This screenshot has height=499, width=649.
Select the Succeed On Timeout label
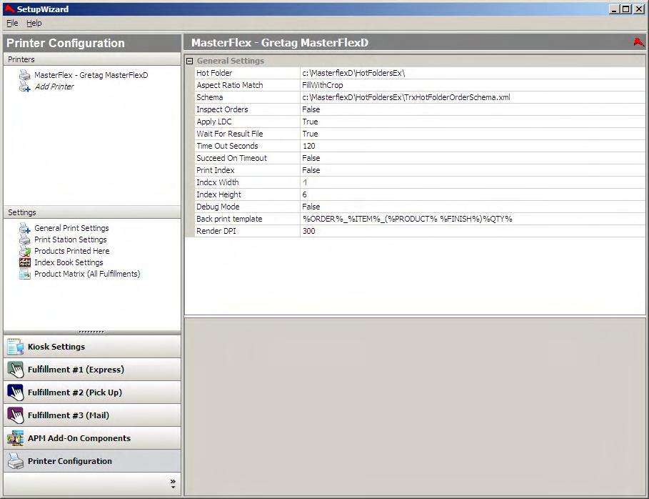(231, 158)
